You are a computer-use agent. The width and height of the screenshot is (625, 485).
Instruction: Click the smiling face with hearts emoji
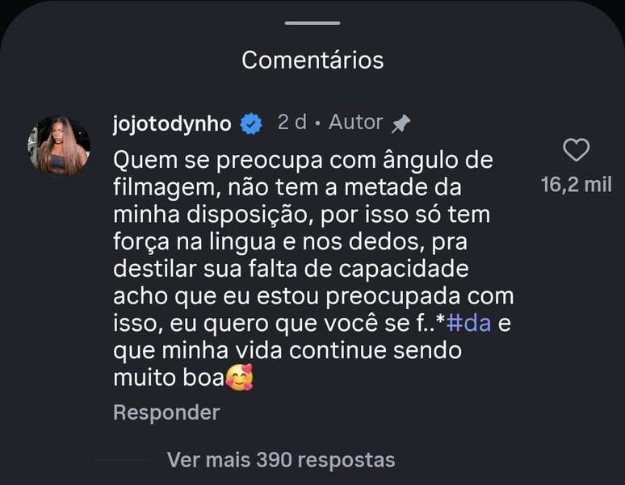pos(240,378)
